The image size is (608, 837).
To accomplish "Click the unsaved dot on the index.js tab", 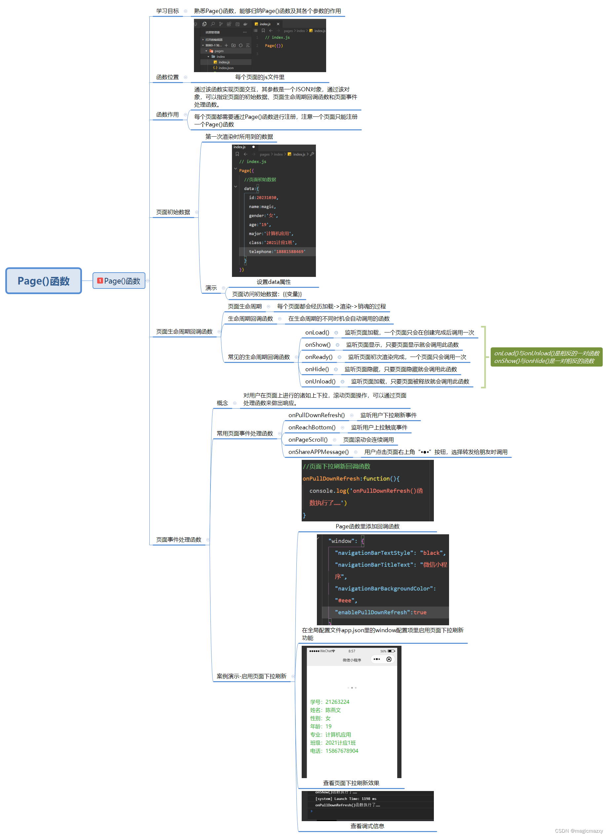I will [253, 147].
